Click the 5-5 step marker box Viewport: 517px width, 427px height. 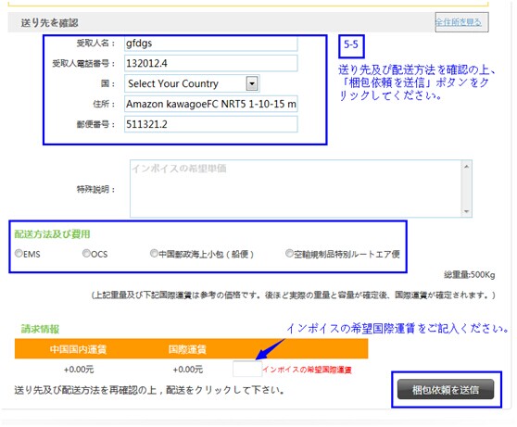pos(351,46)
